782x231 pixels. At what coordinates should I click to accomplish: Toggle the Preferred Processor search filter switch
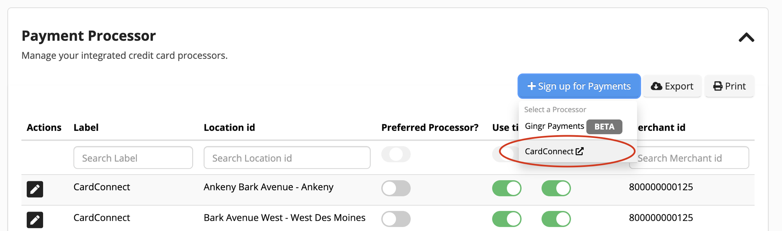tap(396, 155)
